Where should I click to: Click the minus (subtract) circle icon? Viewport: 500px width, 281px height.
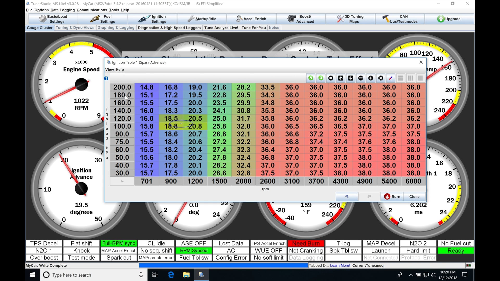click(x=361, y=78)
